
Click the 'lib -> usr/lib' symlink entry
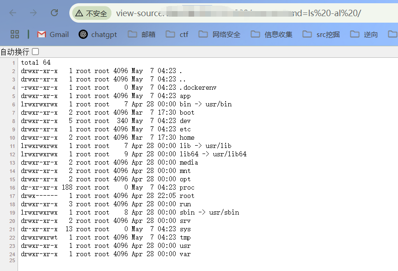206,146
